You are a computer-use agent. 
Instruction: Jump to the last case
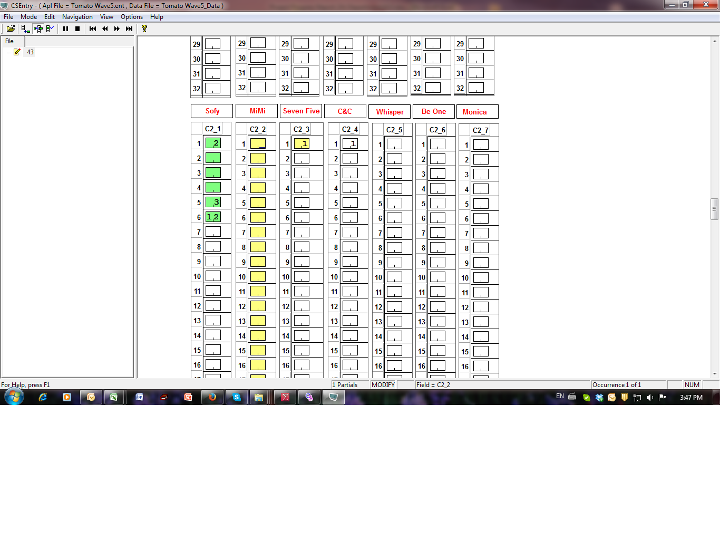click(x=129, y=28)
